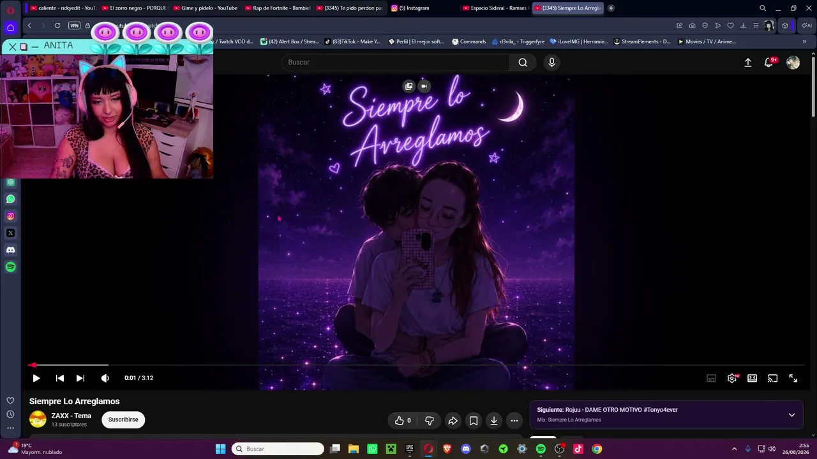Open the player settings gear
Screen dimensions: 817x459
tap(732, 378)
